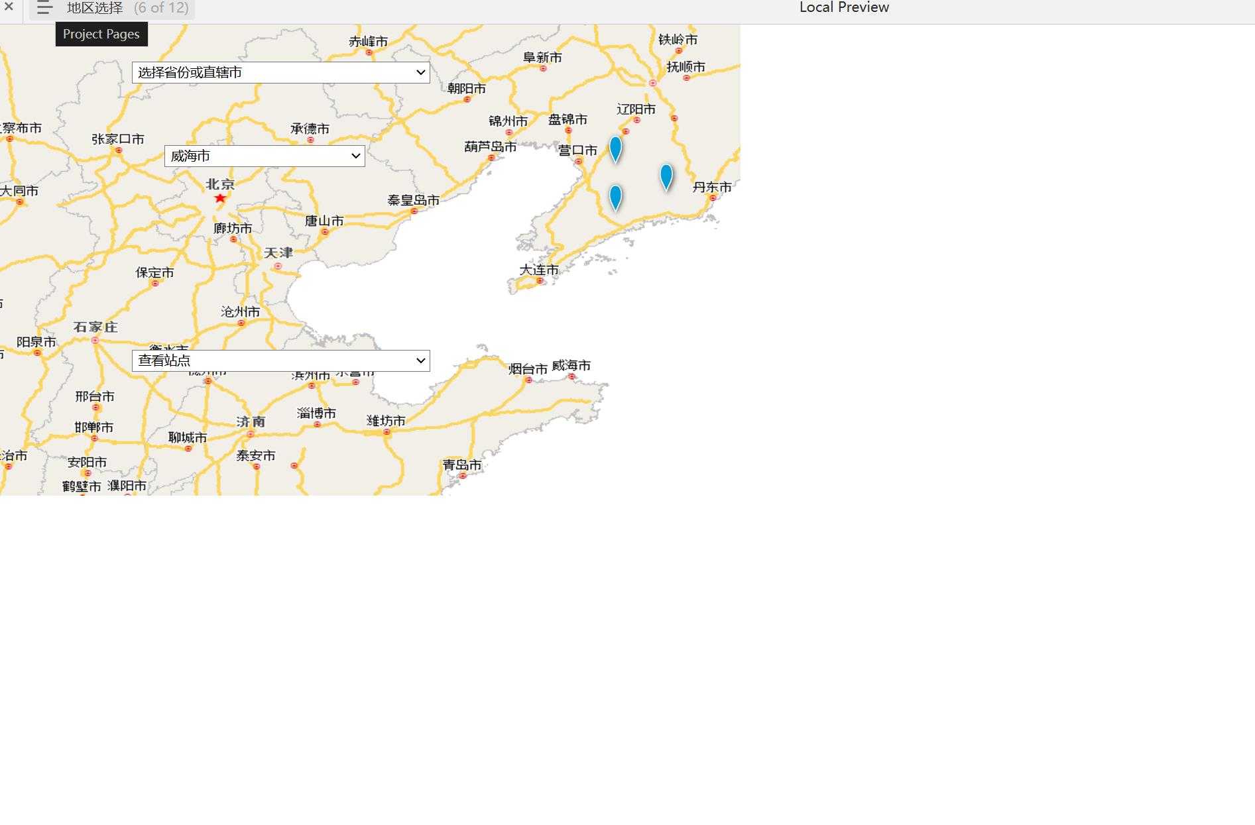Viewport: 1255px width, 825px height.
Task: Select 石家庄 on the map
Action: 95,327
